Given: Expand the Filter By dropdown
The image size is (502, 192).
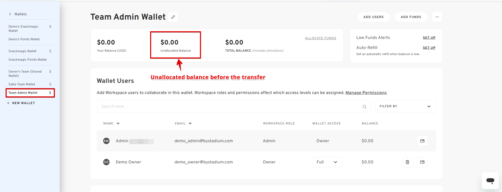Looking at the screenshot, I should tap(405, 106).
